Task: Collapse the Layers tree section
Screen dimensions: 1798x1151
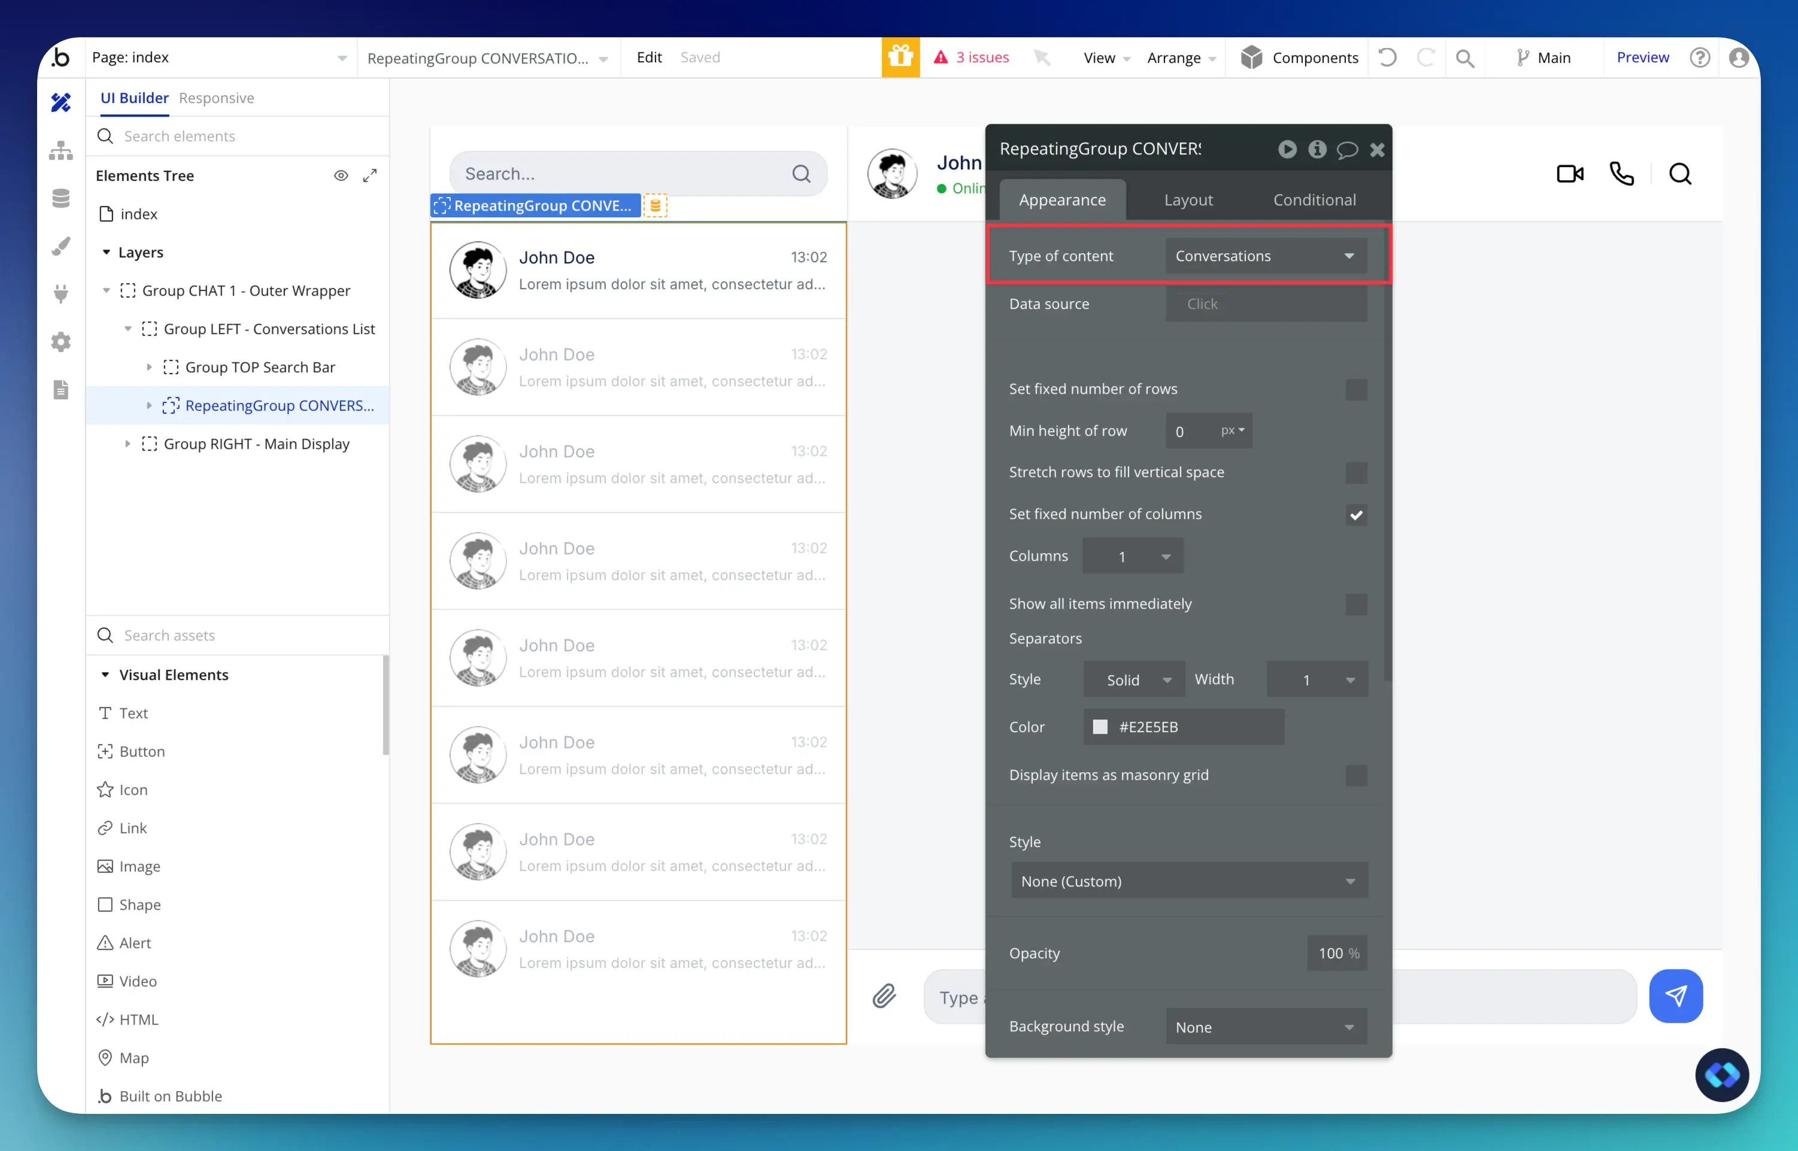Action: (106, 253)
